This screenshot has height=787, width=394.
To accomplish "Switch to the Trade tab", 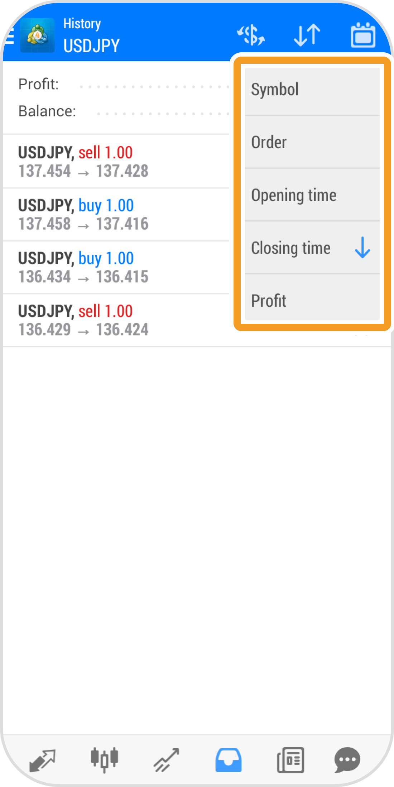I will [167, 760].
